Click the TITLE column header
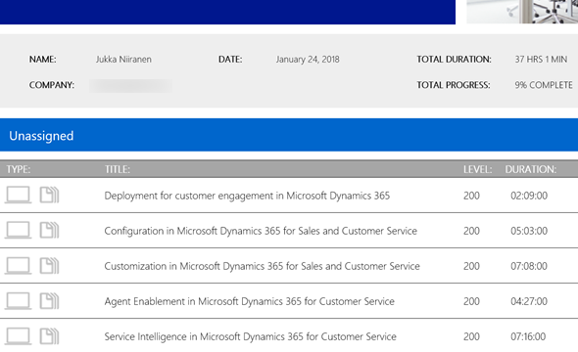 [118, 169]
